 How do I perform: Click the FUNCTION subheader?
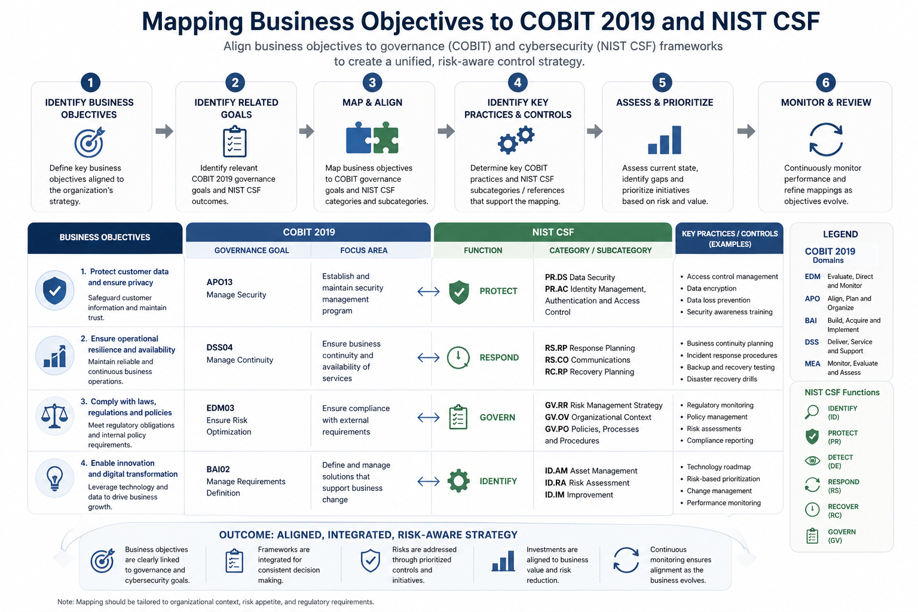point(483,250)
